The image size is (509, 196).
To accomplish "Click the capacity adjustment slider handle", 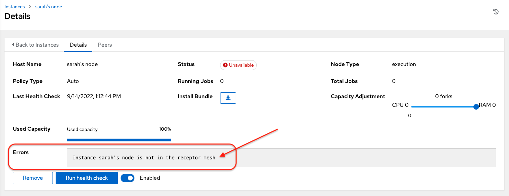I will click(476, 107).
